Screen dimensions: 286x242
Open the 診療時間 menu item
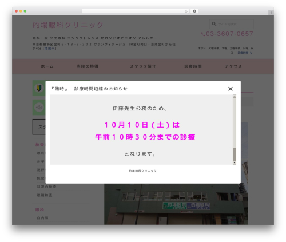[193, 66]
